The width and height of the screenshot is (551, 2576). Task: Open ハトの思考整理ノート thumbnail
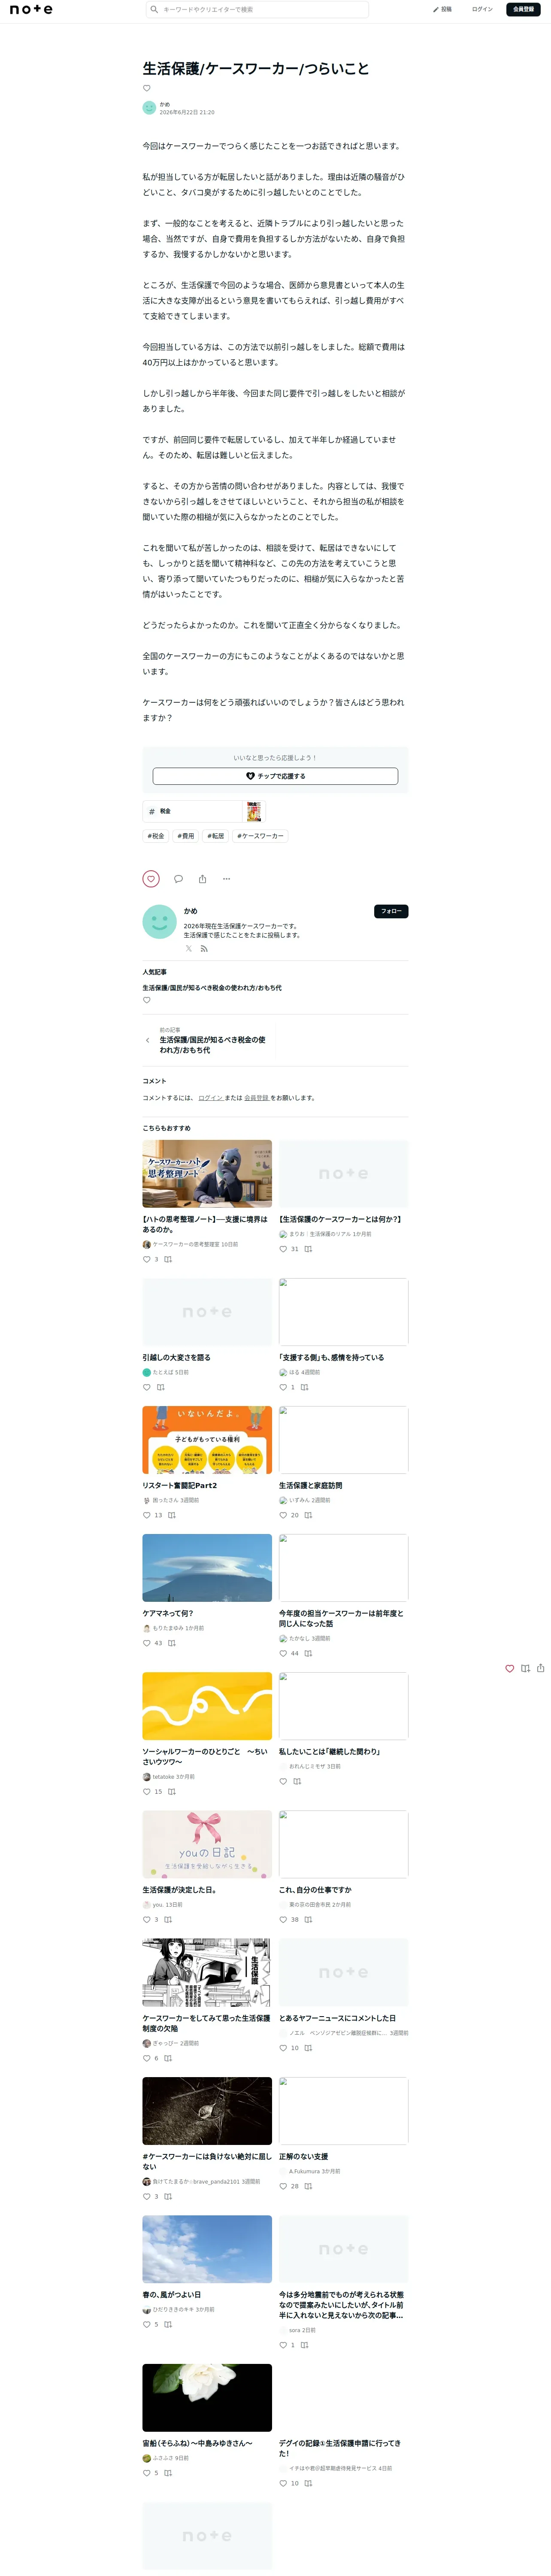pyautogui.click(x=207, y=1173)
